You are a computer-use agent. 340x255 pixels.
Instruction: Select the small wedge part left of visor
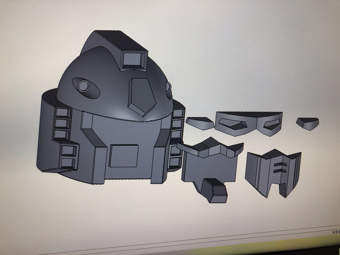coord(200,123)
